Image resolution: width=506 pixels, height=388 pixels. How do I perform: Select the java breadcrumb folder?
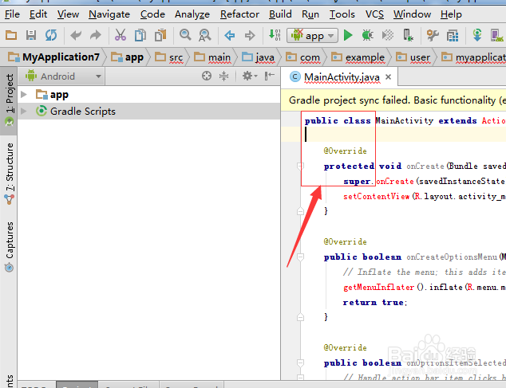tap(258, 57)
